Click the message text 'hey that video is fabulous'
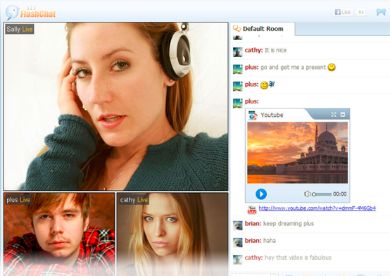The image size is (390, 276). coord(298,258)
